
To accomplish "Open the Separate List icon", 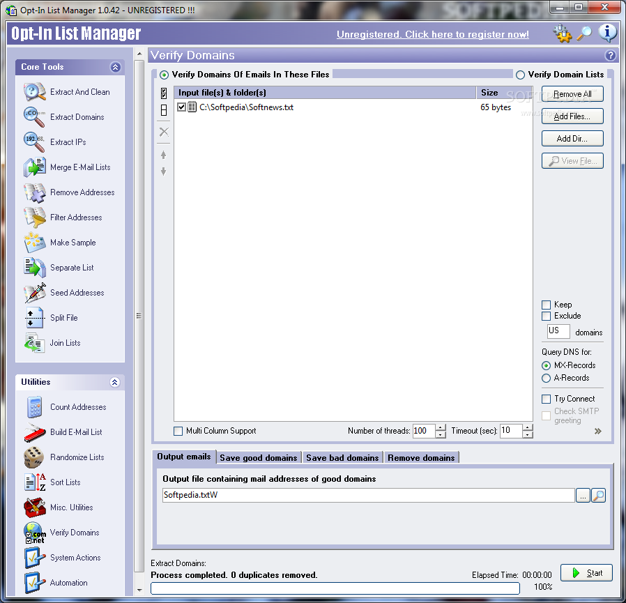I will (x=34, y=268).
